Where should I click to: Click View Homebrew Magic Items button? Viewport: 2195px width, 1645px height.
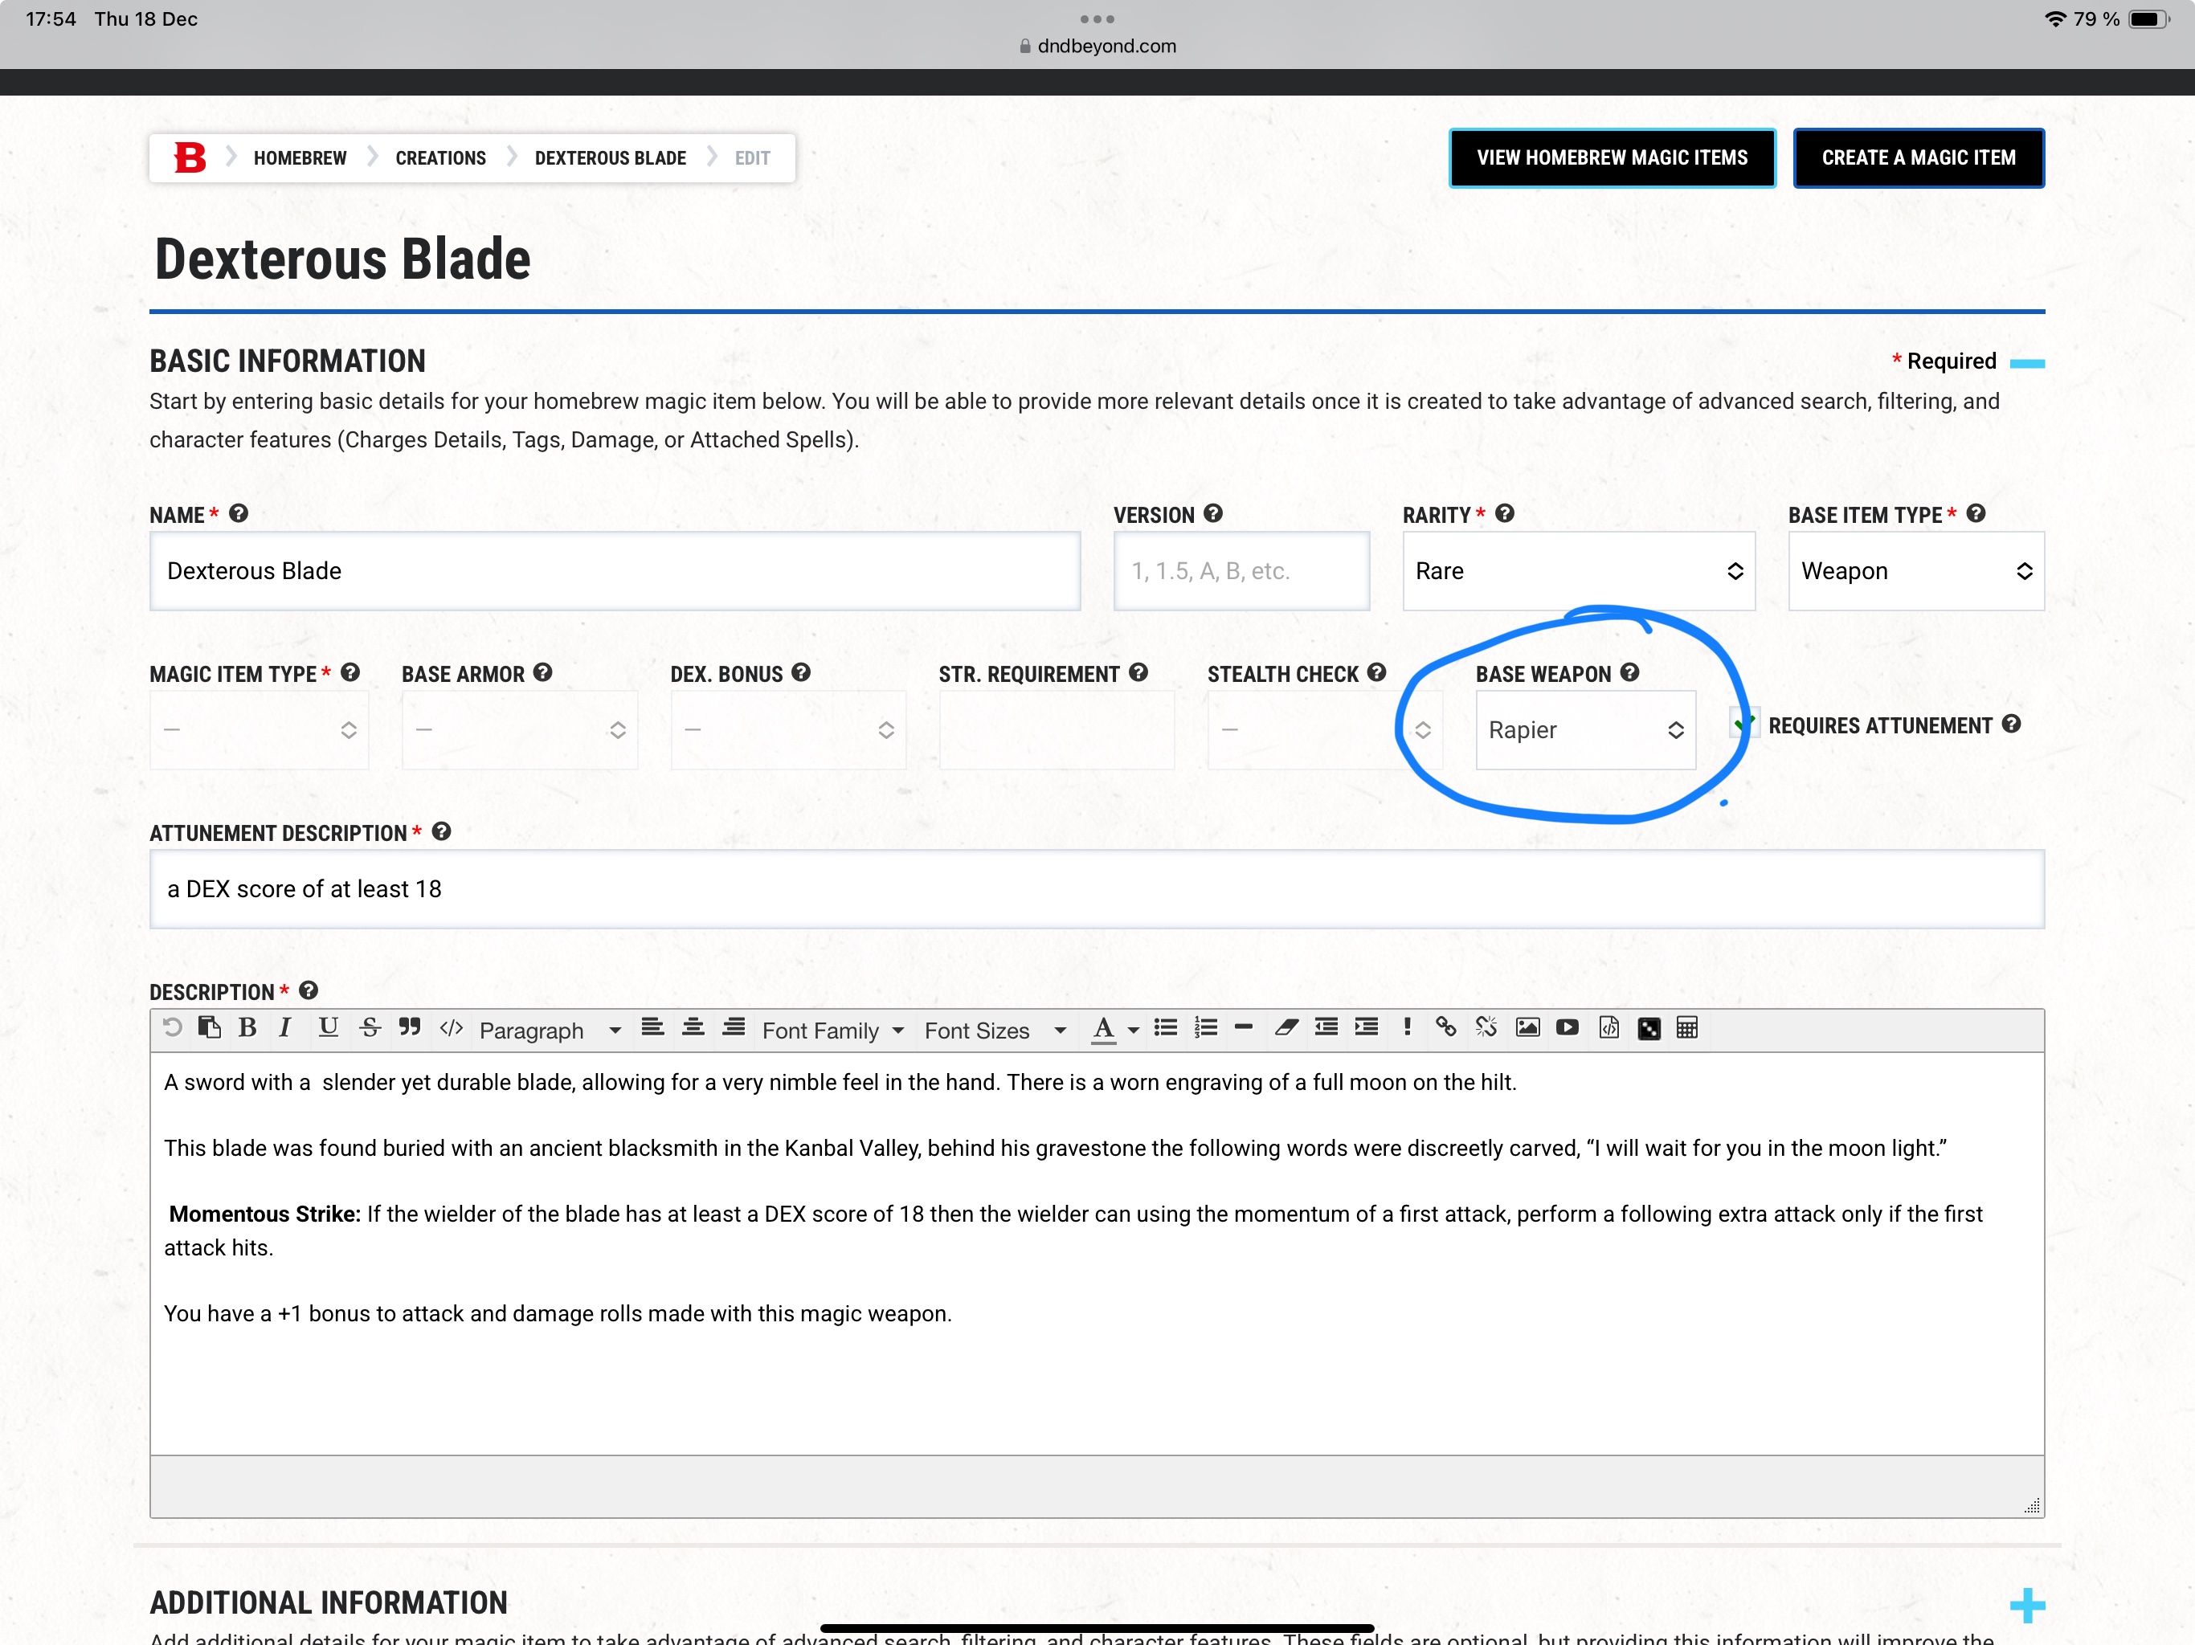tap(1612, 159)
